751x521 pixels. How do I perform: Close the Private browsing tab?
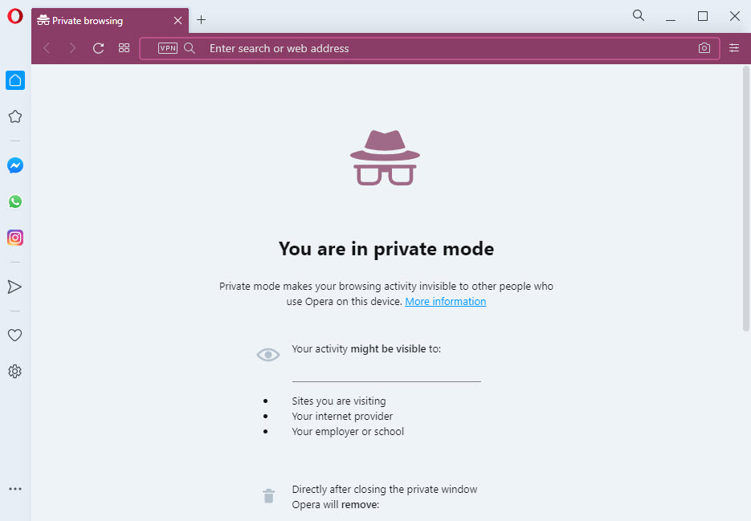point(178,21)
